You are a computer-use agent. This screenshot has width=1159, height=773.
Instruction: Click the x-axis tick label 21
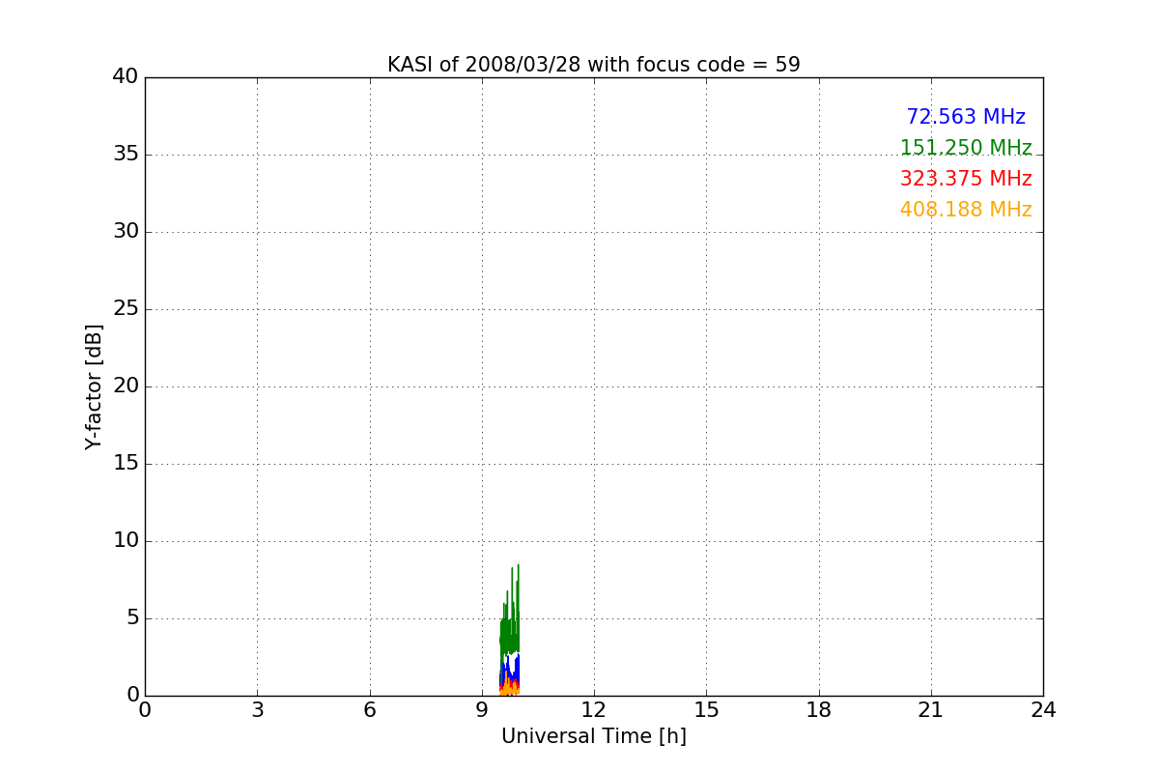click(931, 710)
